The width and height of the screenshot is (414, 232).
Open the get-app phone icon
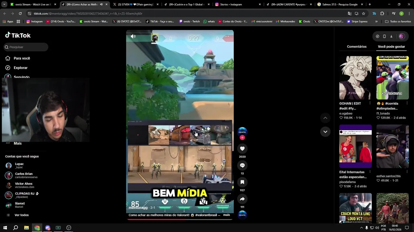[384, 36]
